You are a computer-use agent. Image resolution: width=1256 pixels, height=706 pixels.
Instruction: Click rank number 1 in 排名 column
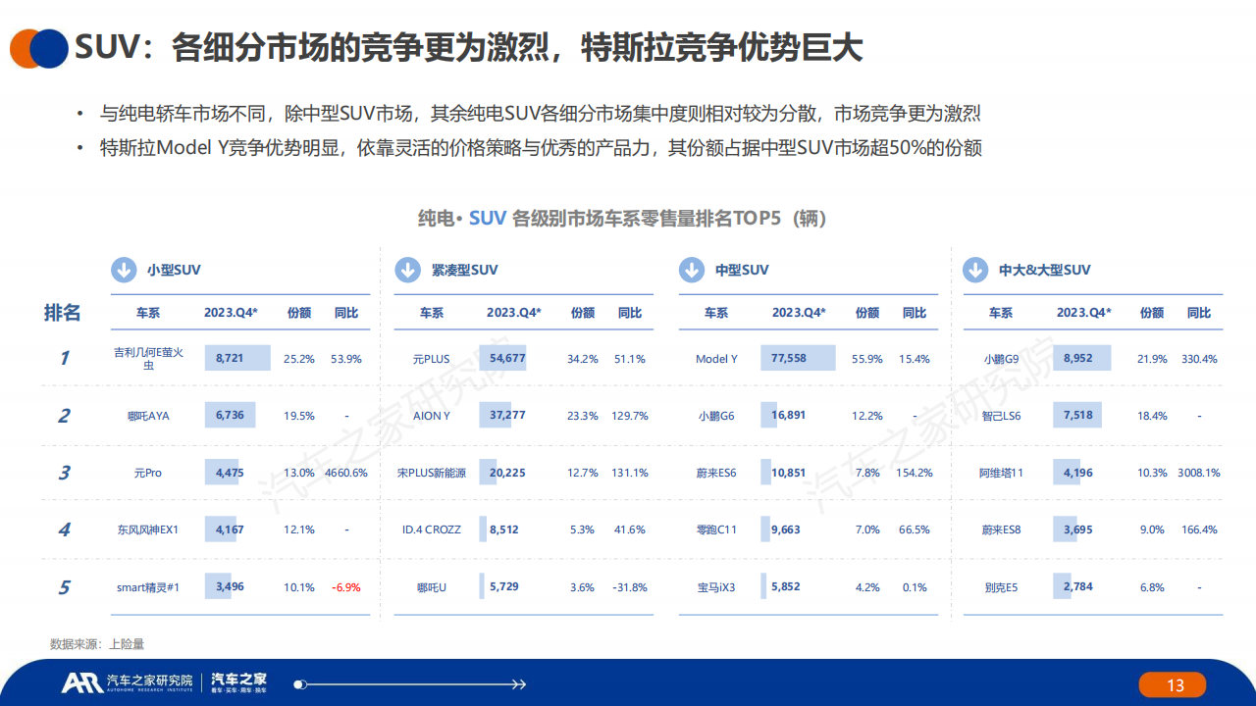click(64, 358)
